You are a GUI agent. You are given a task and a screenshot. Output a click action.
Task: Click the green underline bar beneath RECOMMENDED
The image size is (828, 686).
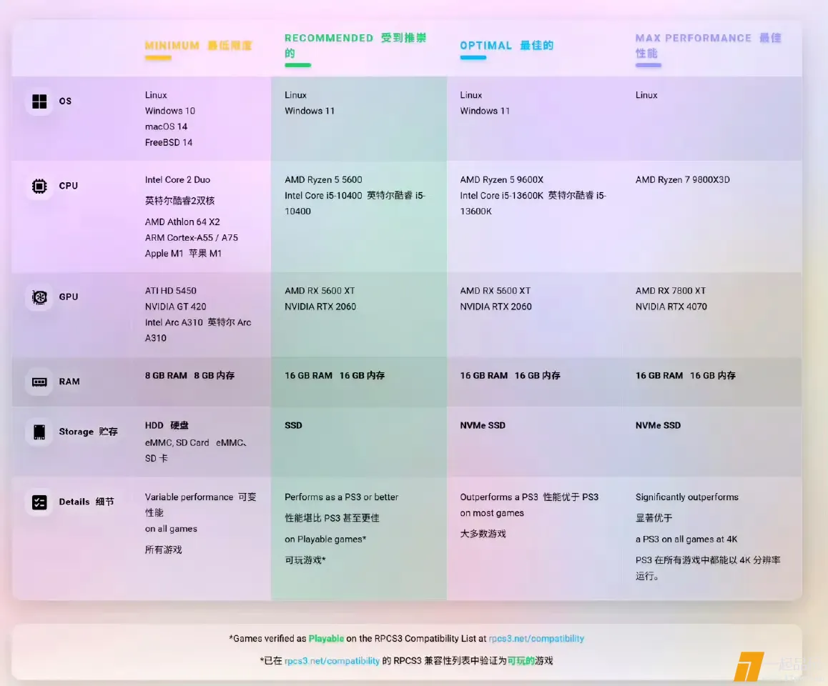click(x=297, y=65)
